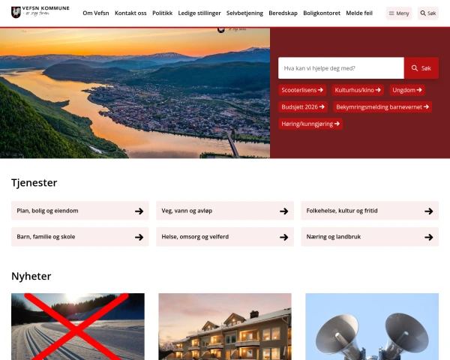This screenshot has height=360, width=450.
Task: Click the Scooterlisens quick link
Action: (x=302, y=90)
